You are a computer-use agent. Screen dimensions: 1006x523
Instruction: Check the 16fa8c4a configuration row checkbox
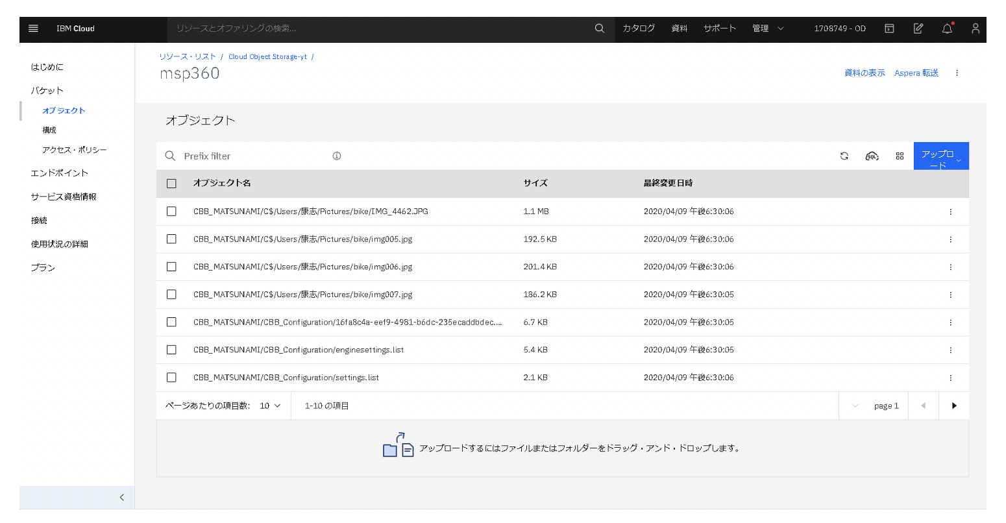coord(171,322)
